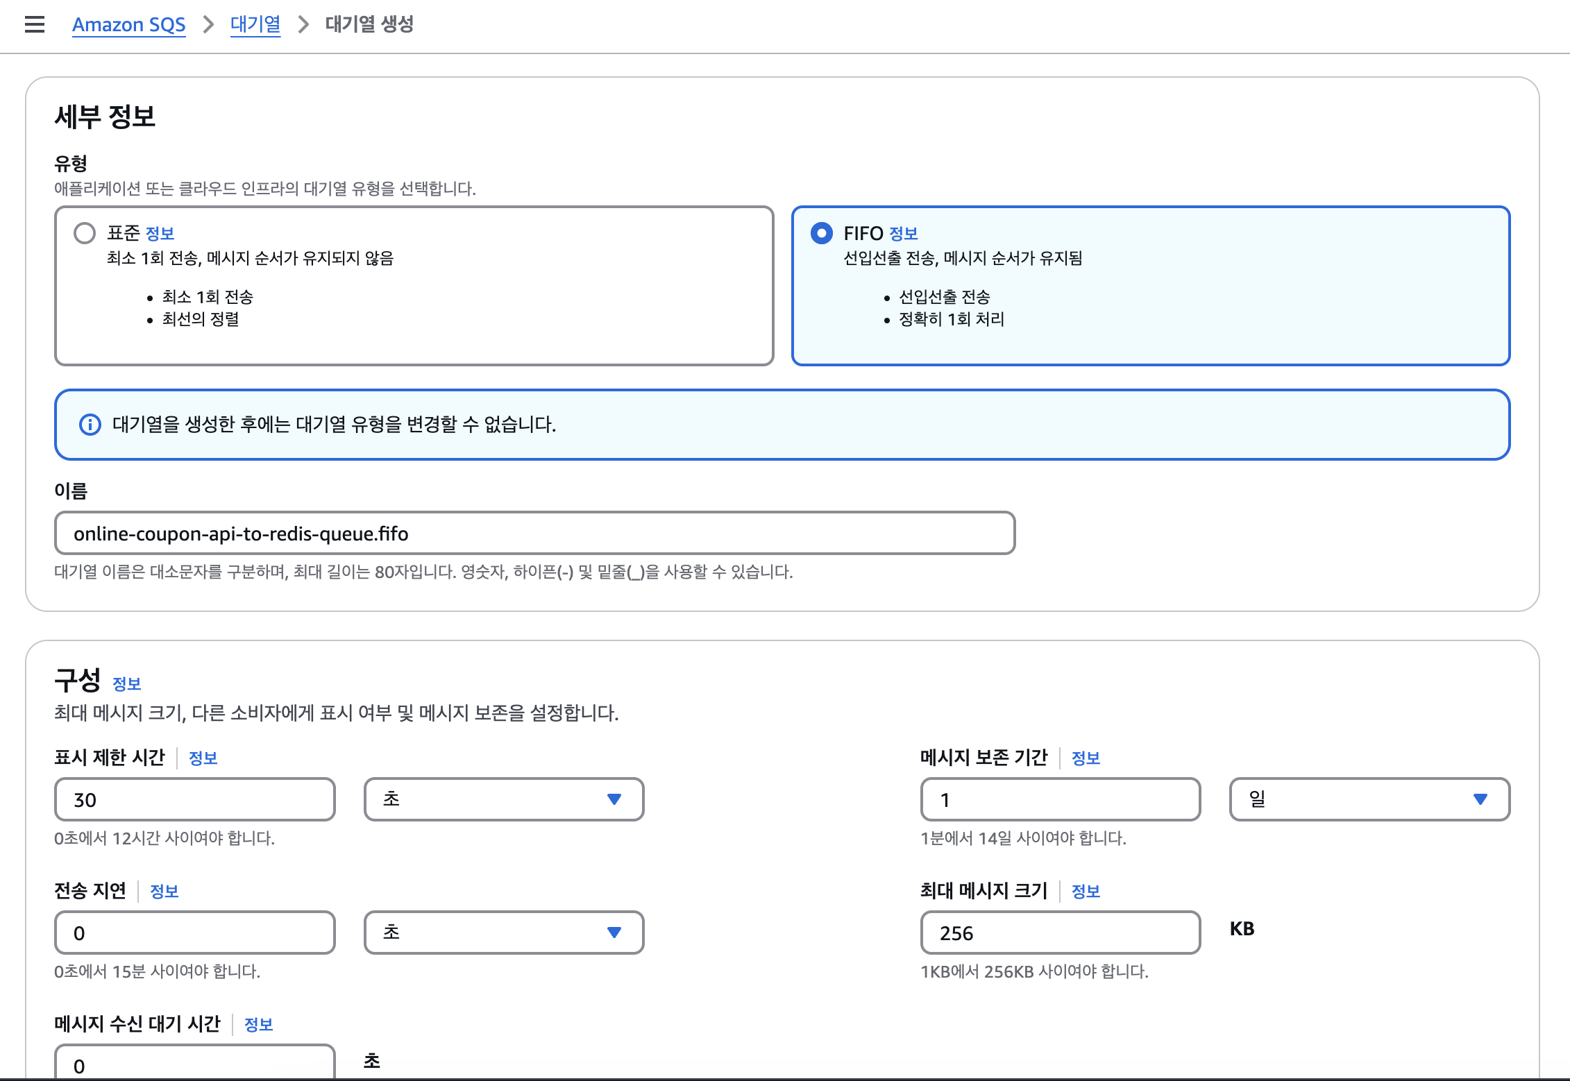Navigate to 대기열 breadcrumb link

click(255, 24)
